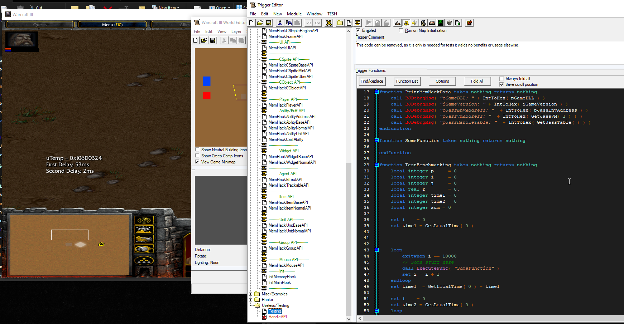
Task: Click Menu (F10) button in Warcraft III
Action: (112, 25)
